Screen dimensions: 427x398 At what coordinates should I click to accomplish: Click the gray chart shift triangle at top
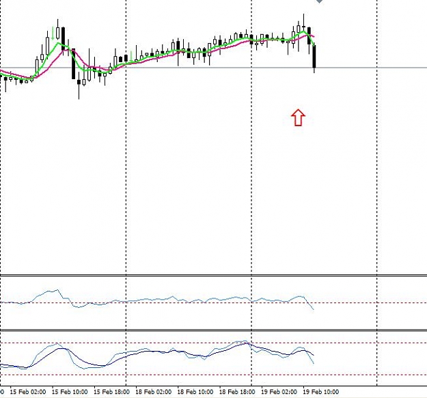tap(319, 1)
